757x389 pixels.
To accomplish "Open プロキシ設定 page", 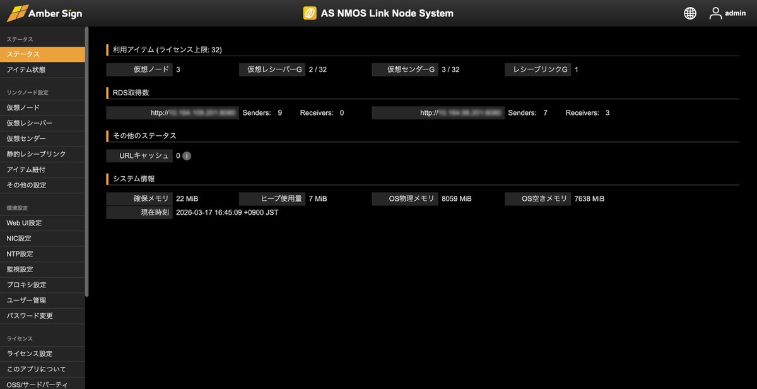I will 42,285.
